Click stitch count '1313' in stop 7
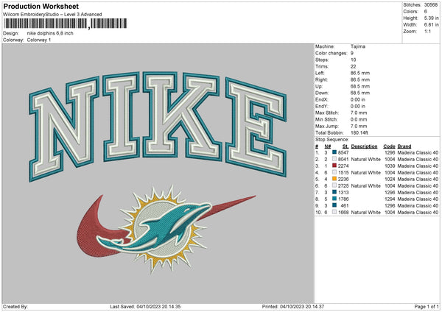The height and width of the screenshot is (312, 442). [x=343, y=192]
